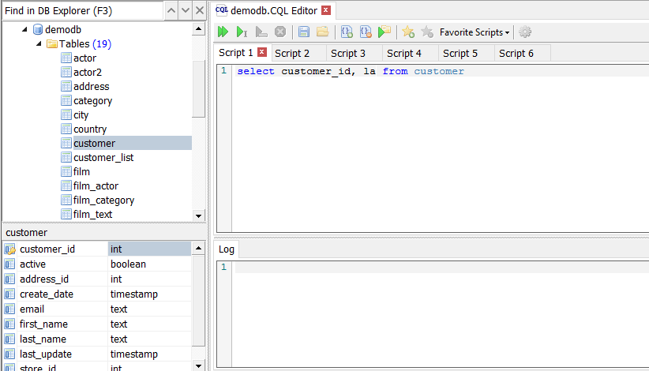Open the Log tab in the bottom panel
The width and height of the screenshot is (649, 371).
coord(227,249)
